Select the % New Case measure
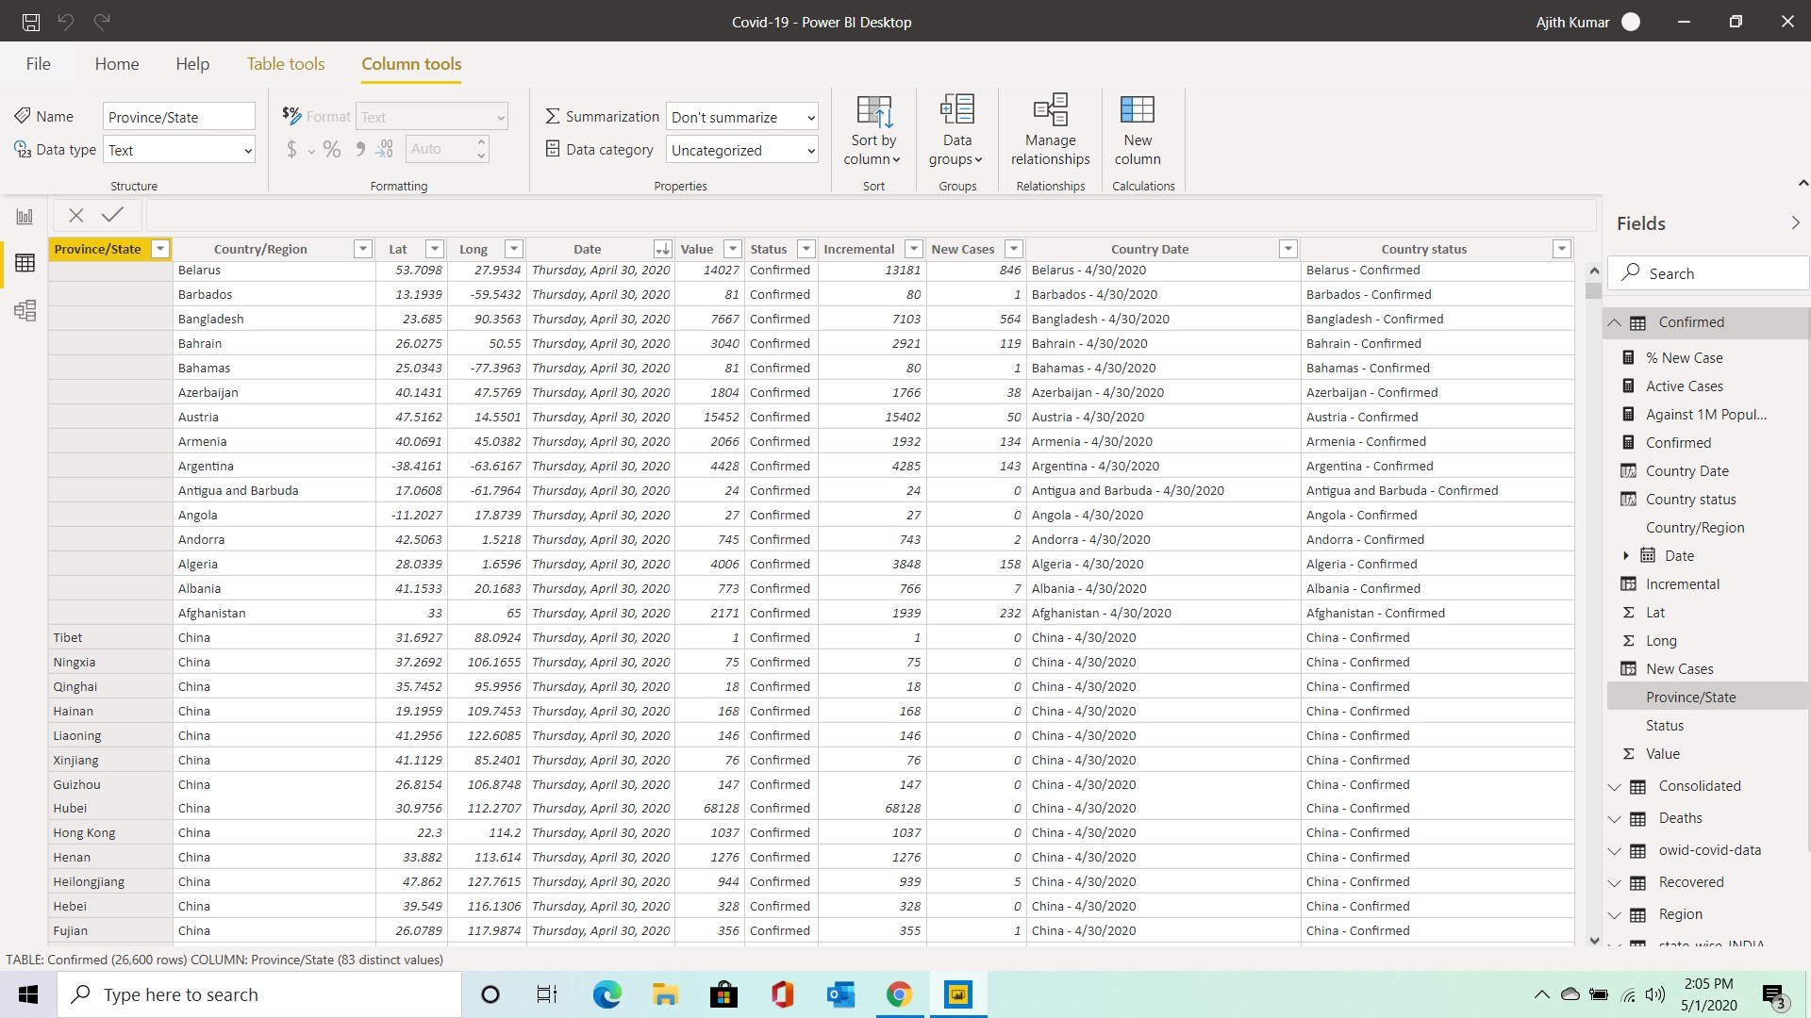This screenshot has height=1018, width=1811. [1684, 358]
